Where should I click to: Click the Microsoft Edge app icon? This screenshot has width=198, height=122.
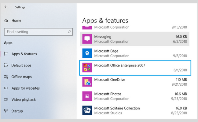87,53
